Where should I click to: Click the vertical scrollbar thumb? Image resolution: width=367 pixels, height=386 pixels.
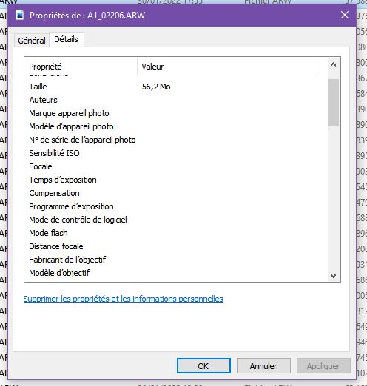point(333,103)
